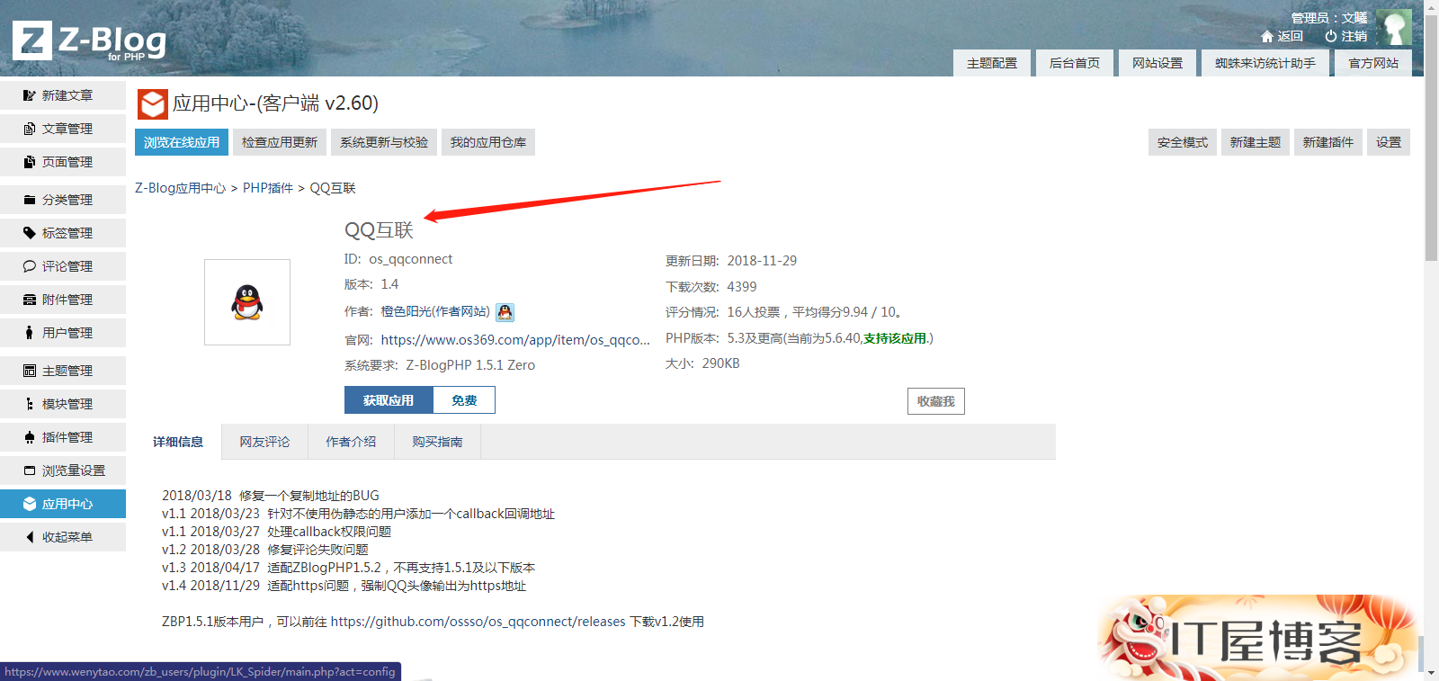
Task: Click the QQ penguin plugin thumbnail
Action: (247, 302)
